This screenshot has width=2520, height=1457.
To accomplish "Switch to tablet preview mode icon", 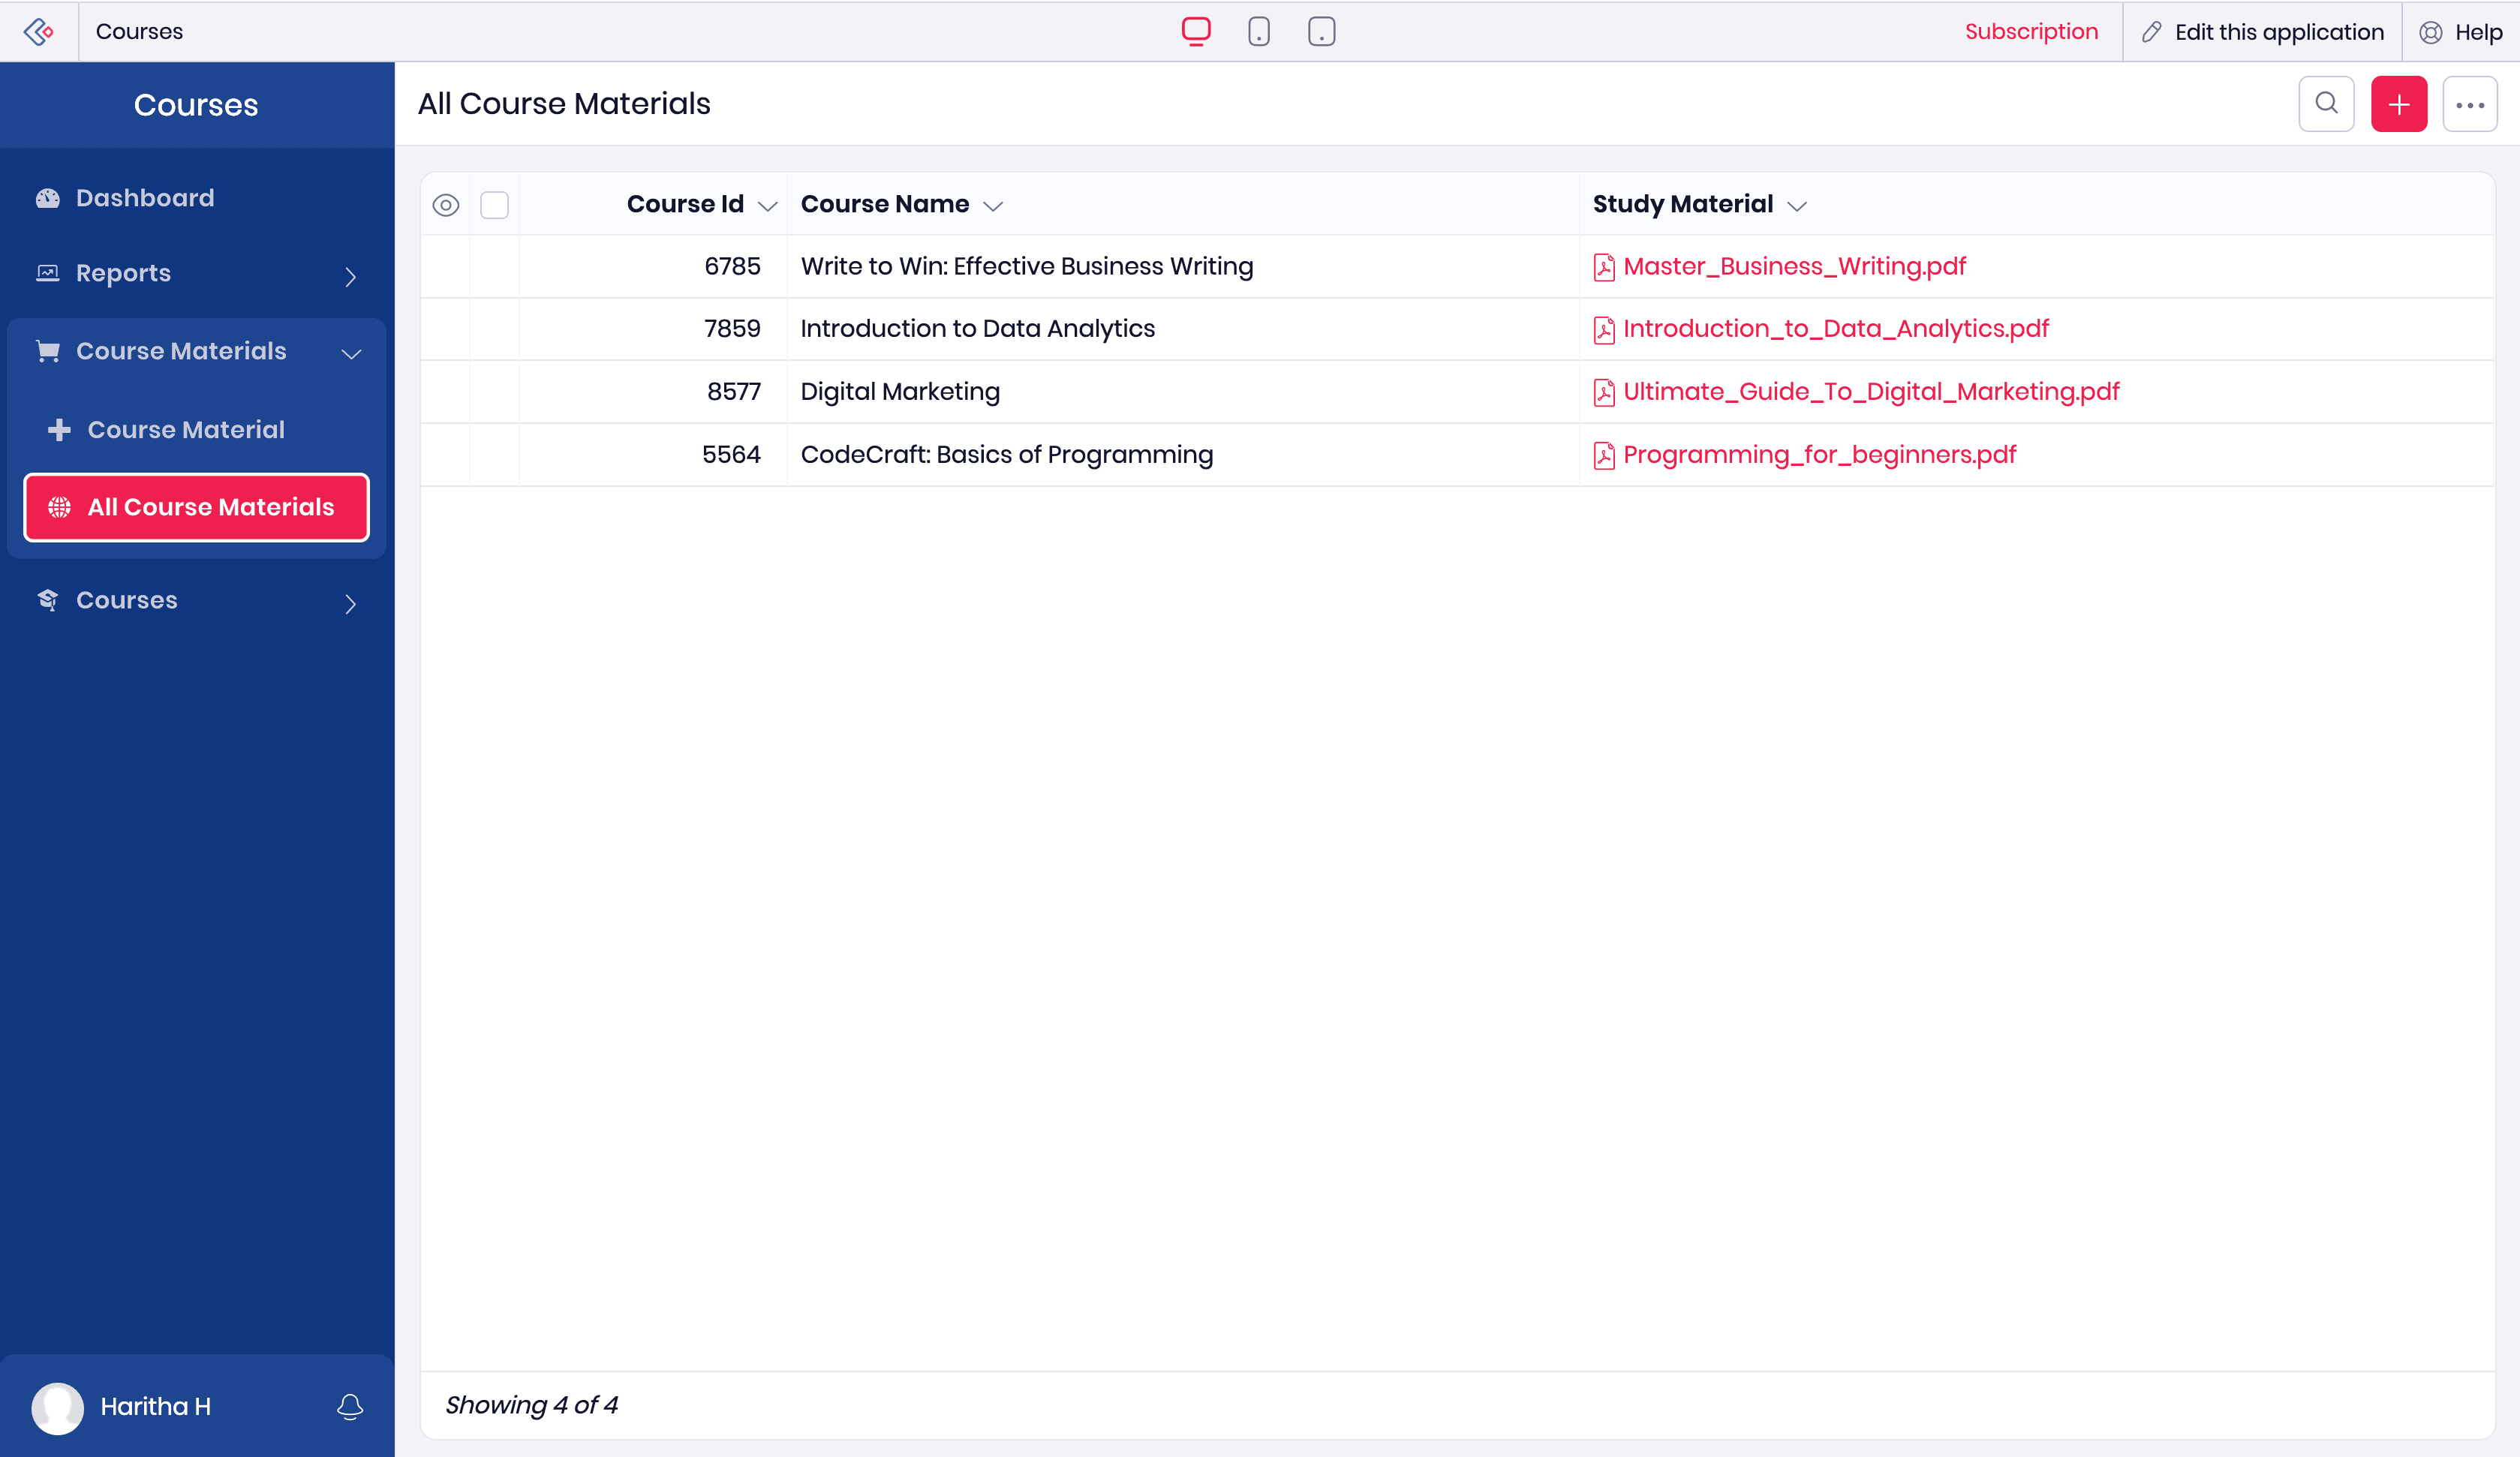I will (x=1321, y=32).
